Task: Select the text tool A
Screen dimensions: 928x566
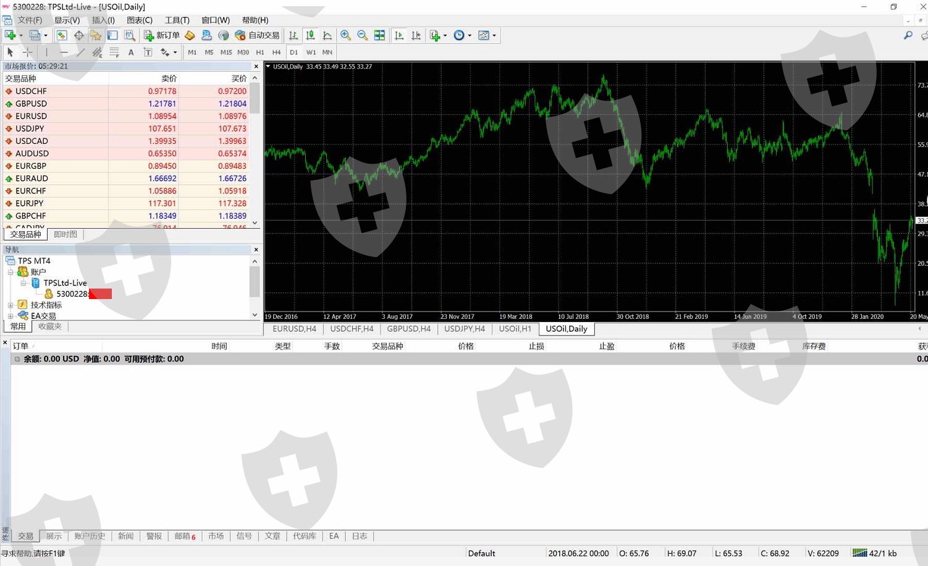Action: point(131,53)
